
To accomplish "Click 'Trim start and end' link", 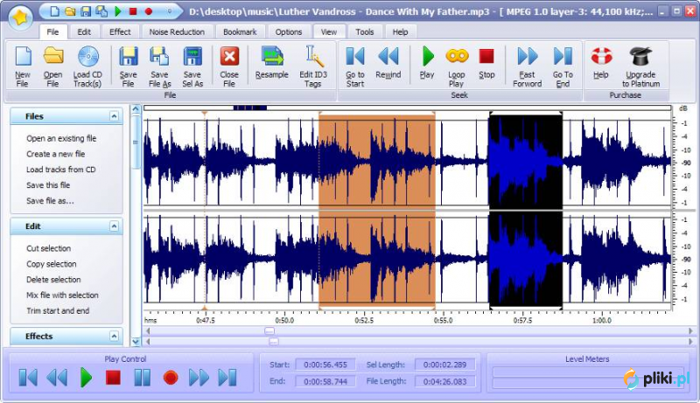I will pos(58,310).
